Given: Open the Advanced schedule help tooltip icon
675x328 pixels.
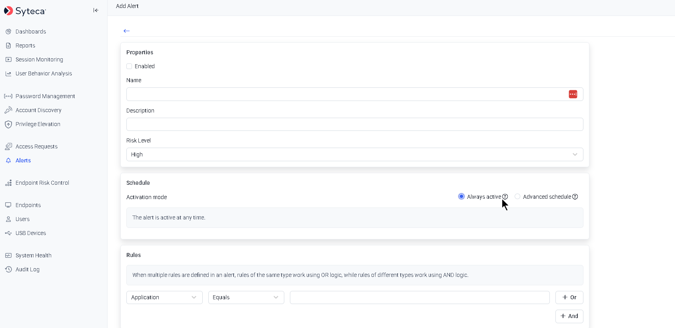Looking at the screenshot, I should [x=575, y=197].
